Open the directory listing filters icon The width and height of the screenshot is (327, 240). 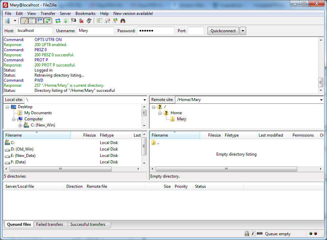tap(99, 21)
